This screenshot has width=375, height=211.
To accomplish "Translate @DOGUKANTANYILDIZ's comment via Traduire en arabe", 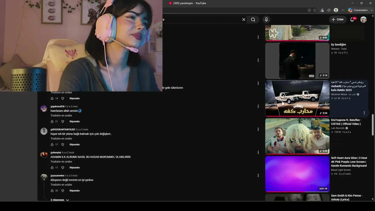I will (61, 139).
